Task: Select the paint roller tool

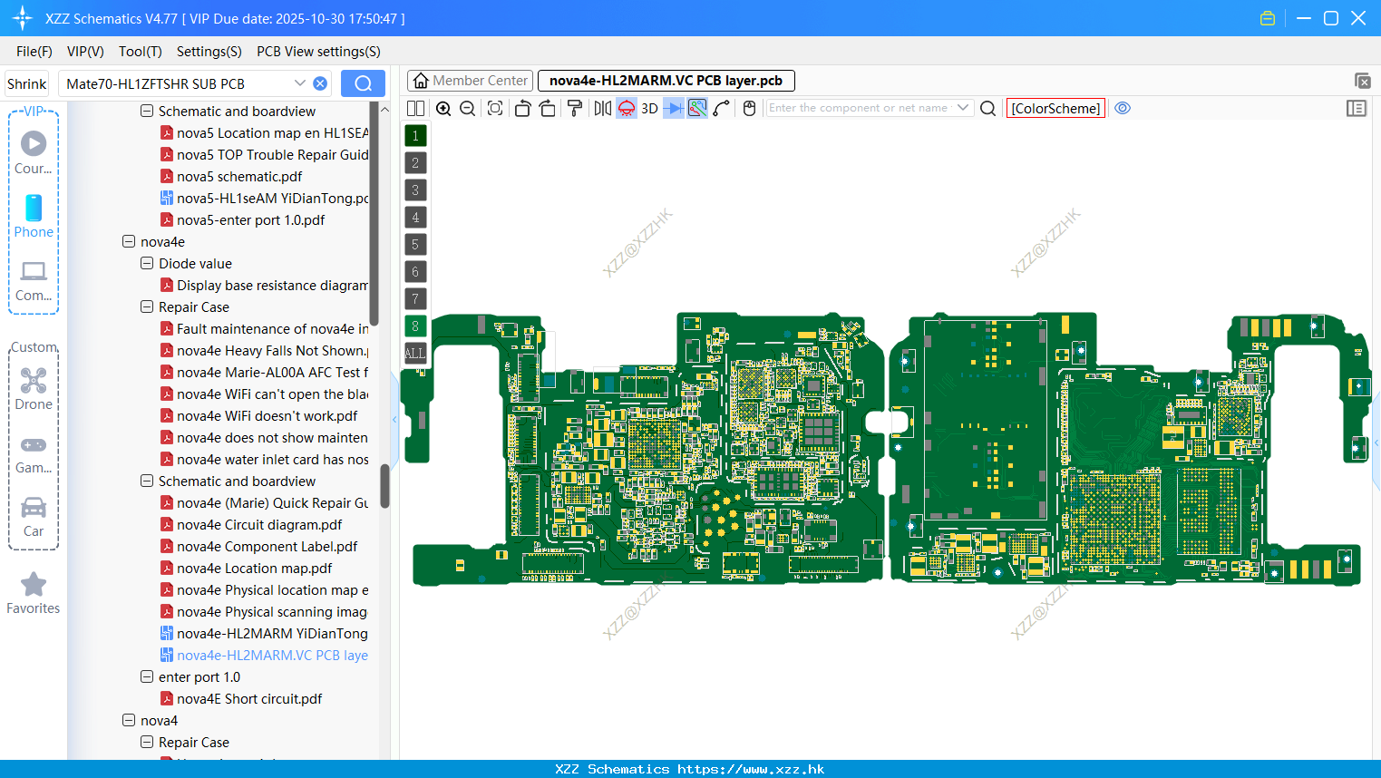Action: [575, 108]
